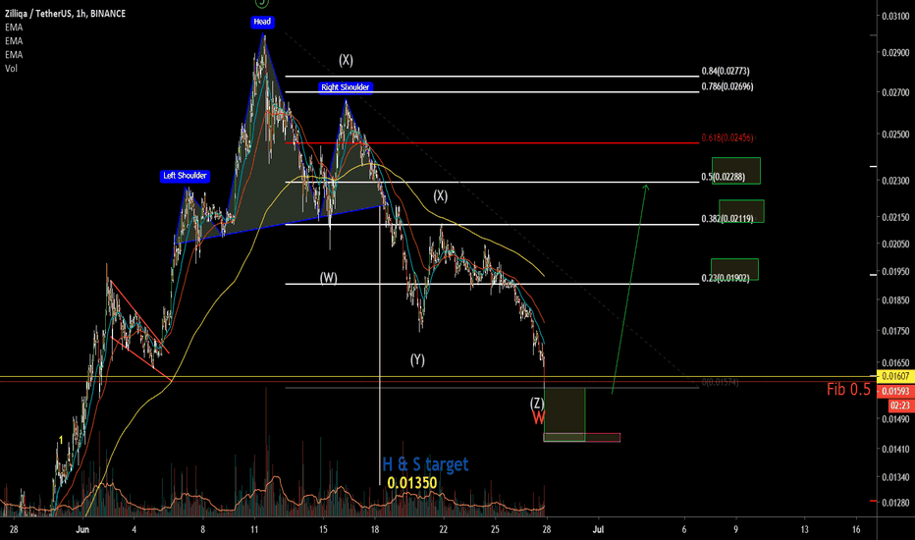Click the 11 date axis label
Image resolution: width=915 pixels, height=540 pixels.
click(x=254, y=529)
